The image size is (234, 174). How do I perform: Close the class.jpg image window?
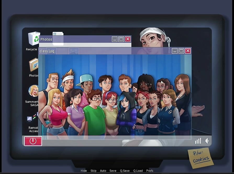tap(188, 51)
